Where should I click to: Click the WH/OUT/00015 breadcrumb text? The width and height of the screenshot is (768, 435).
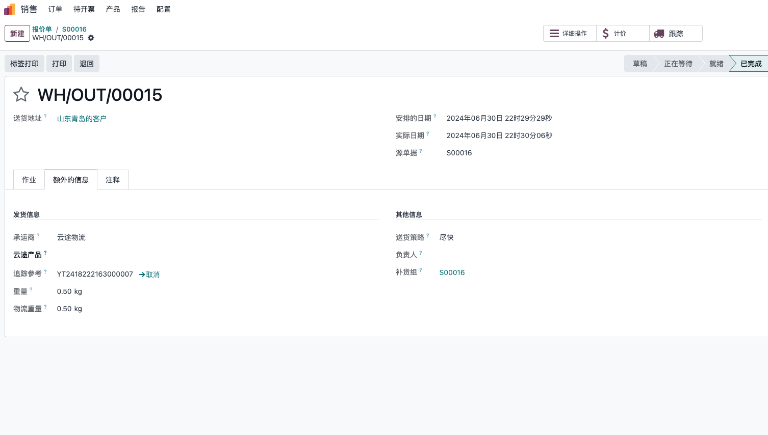click(x=58, y=38)
